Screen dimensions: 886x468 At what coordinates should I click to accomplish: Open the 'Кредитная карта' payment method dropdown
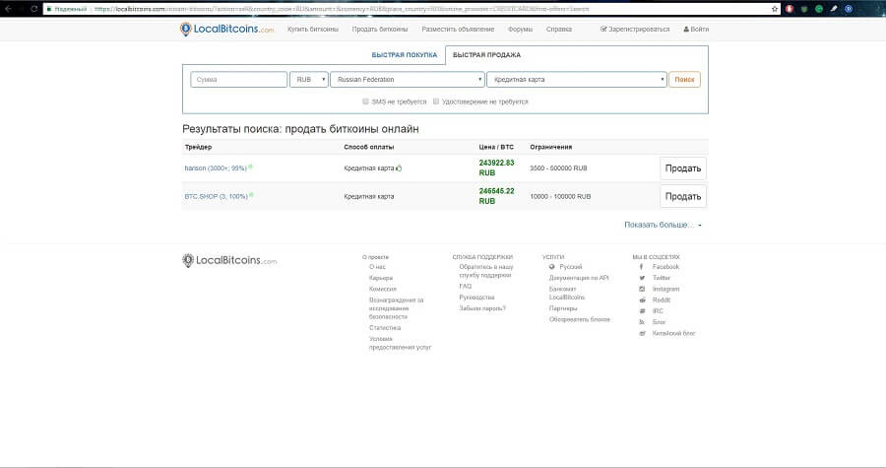577,80
